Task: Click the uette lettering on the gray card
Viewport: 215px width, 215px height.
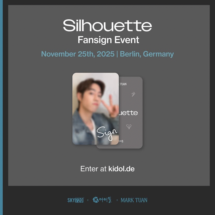Action: (x=128, y=113)
